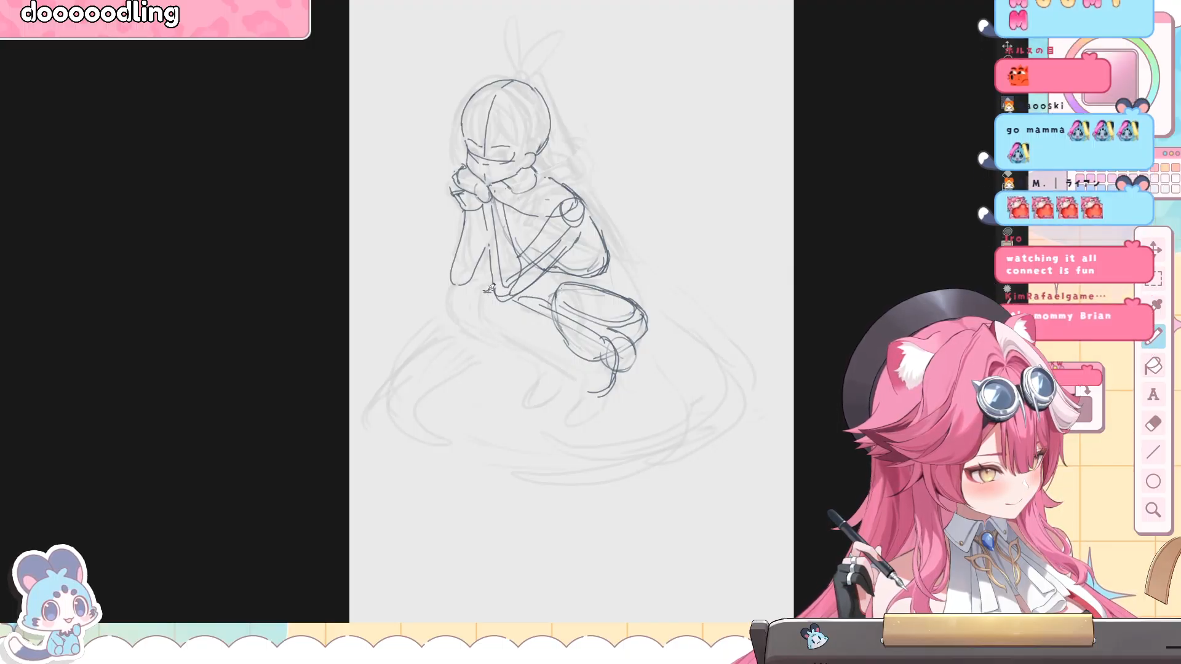The height and width of the screenshot is (664, 1181).
Task: Select the Eraser tool
Action: coord(1153,424)
